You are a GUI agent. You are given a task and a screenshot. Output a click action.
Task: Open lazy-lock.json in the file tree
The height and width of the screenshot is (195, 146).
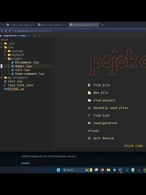[x=21, y=85]
